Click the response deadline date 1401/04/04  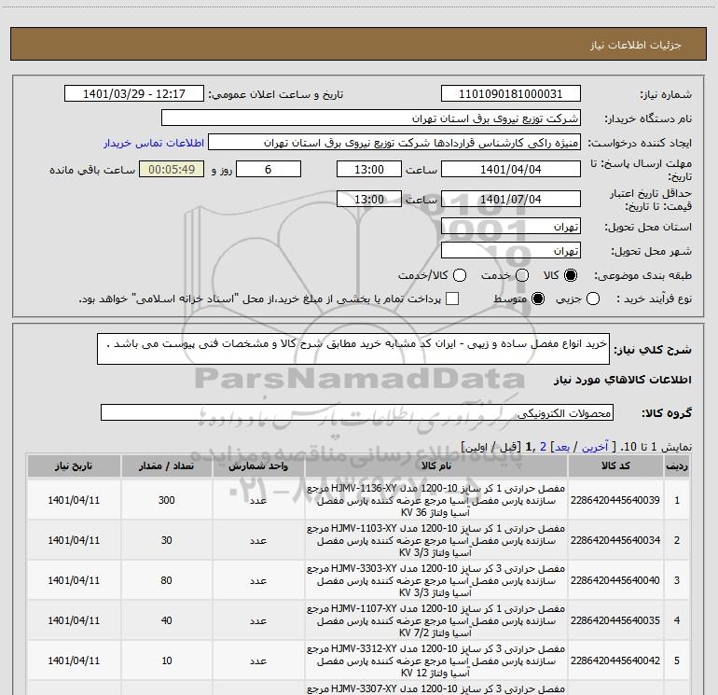point(511,170)
